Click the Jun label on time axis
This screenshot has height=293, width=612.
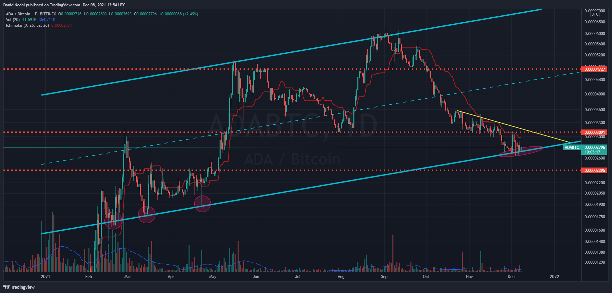tap(256, 277)
